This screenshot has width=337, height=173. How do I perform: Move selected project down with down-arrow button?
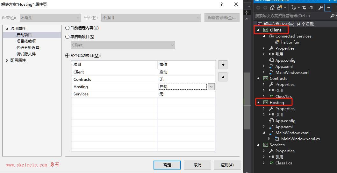(x=223, y=77)
